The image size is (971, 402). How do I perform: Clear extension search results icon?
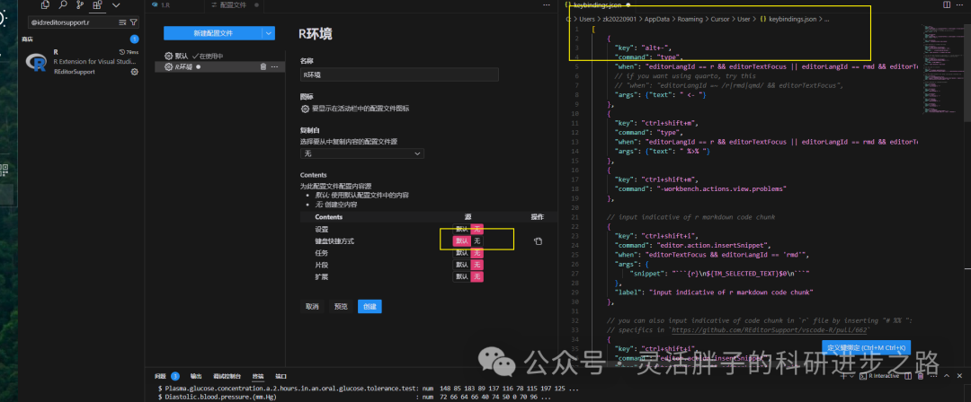click(x=122, y=22)
